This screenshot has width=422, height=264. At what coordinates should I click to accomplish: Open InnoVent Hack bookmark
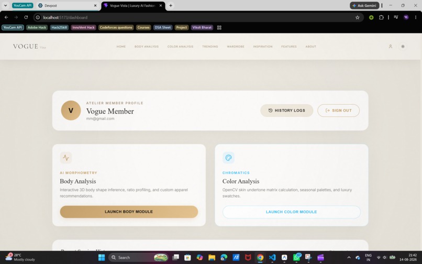83,27
